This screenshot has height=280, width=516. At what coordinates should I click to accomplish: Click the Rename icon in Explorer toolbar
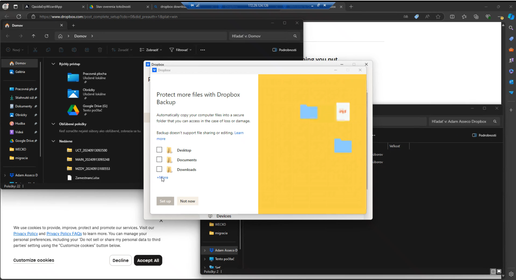point(74,50)
